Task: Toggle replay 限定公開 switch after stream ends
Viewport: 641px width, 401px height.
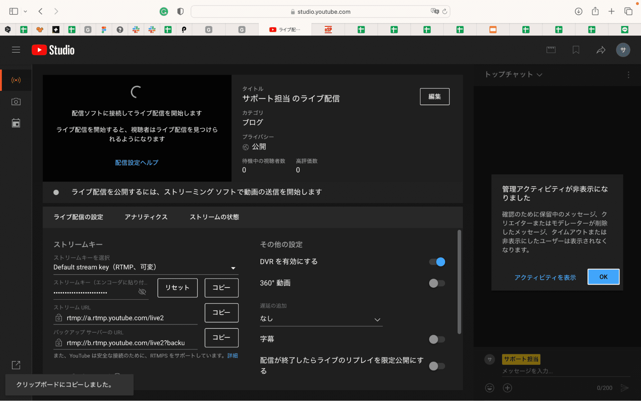Action: click(x=437, y=366)
